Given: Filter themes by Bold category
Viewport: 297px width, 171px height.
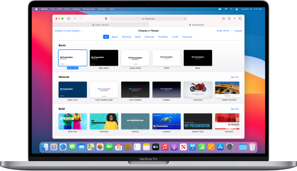Looking at the screenshot, I should 138,37.
